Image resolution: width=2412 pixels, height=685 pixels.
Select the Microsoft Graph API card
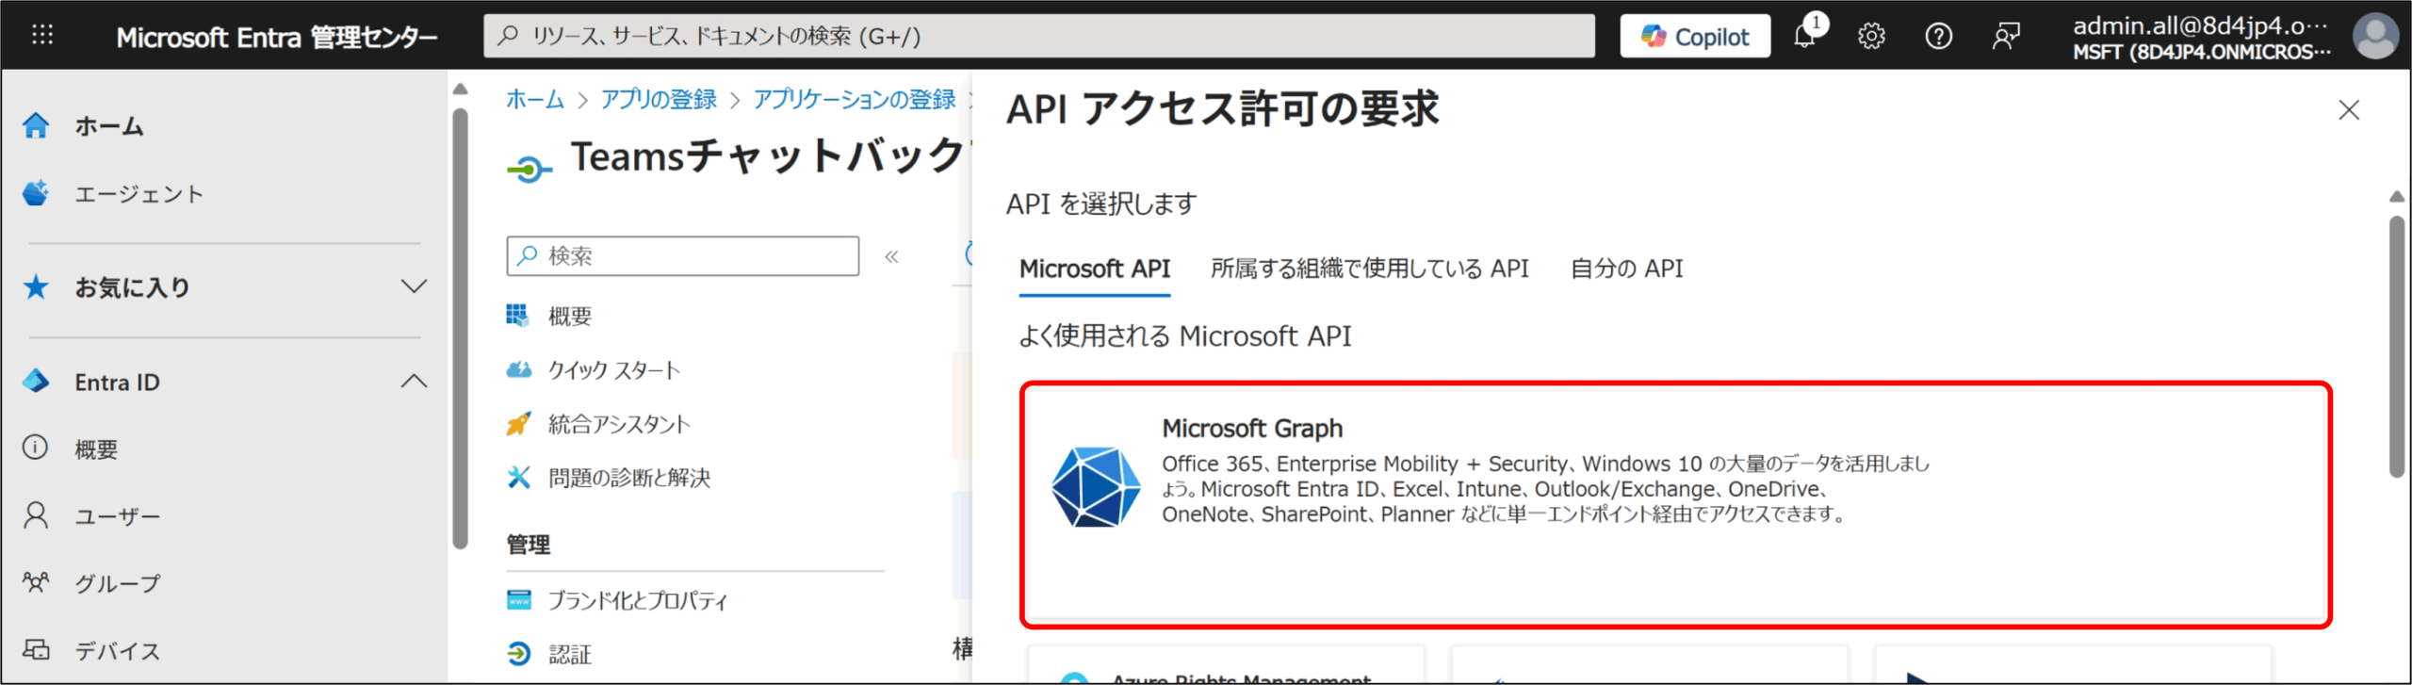pos(1675,504)
